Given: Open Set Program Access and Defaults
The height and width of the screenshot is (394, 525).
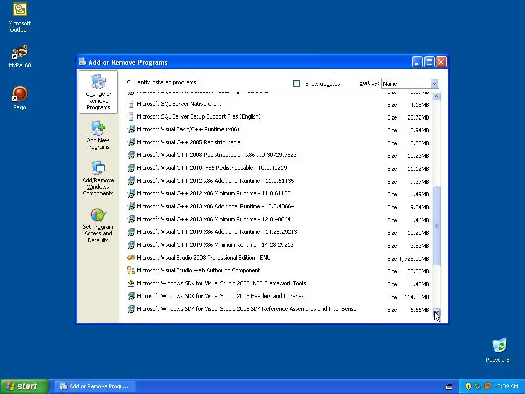Looking at the screenshot, I should click(98, 225).
